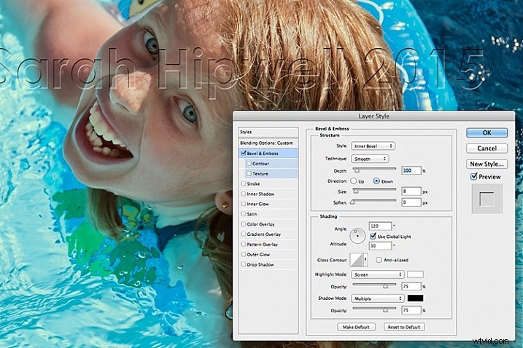
Task: Enable the Drop Shadow checkbox
Action: (x=243, y=264)
